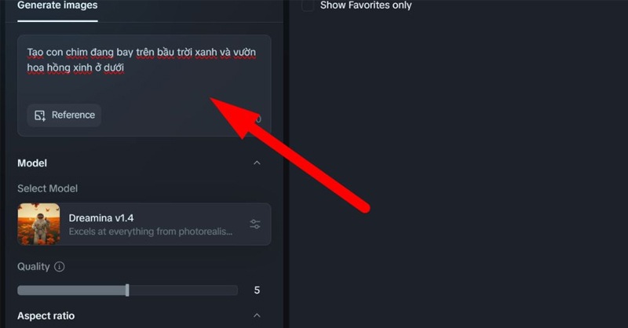The width and height of the screenshot is (628, 328).
Task: Click the Reference button label
Action: coord(73,115)
